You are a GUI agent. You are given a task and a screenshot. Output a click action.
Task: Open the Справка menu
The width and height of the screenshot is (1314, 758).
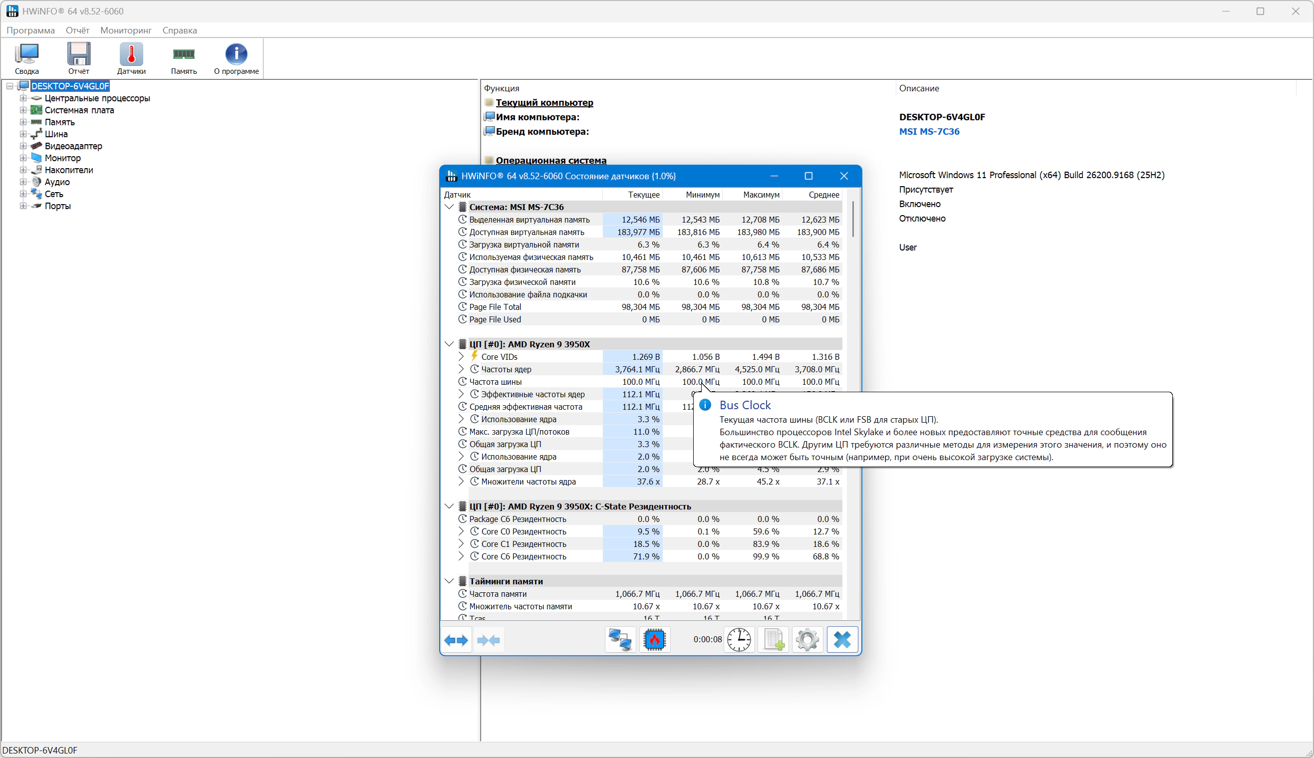click(180, 30)
